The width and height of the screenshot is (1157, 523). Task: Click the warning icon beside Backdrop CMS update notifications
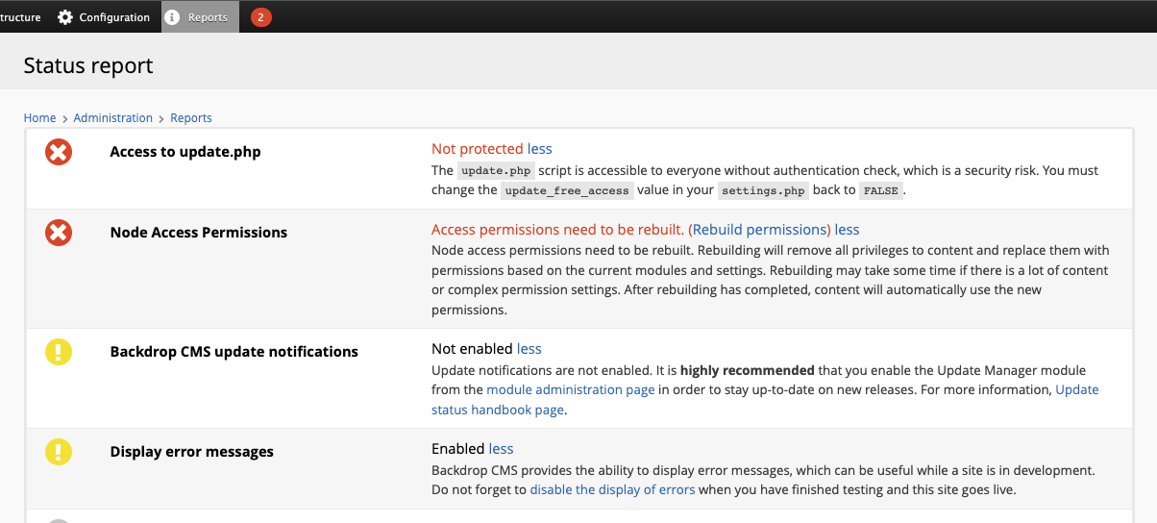tap(59, 352)
